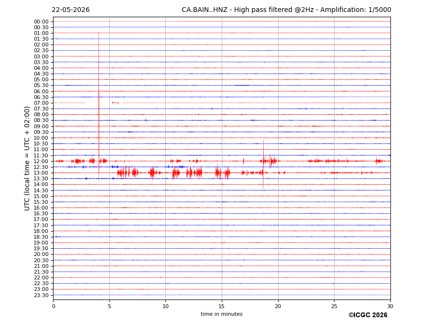
Task: Select the 12:00 time row label
Action: coord(41,161)
